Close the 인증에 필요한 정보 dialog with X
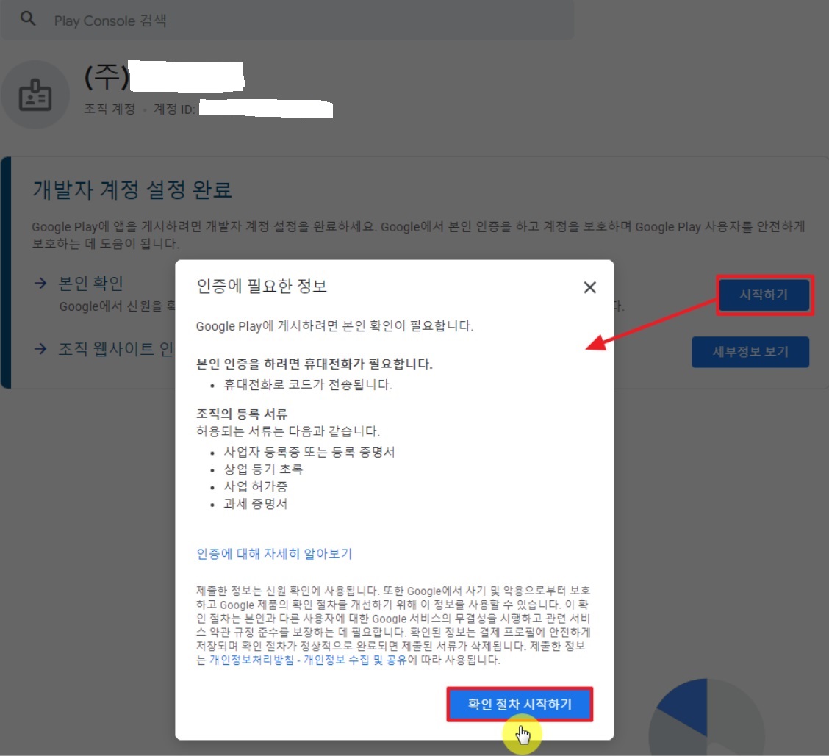Screen dimensions: 829x756 click(589, 287)
